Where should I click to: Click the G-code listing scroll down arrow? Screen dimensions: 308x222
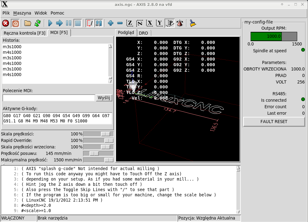(238, 212)
